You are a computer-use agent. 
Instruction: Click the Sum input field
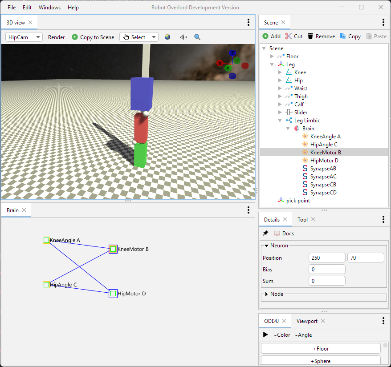coord(327,281)
